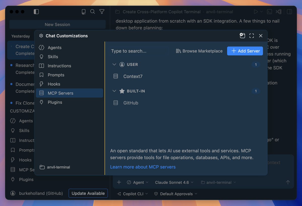The image size is (302, 206).
Task: Open the sessions search magnifier icon
Action: (x=93, y=12)
